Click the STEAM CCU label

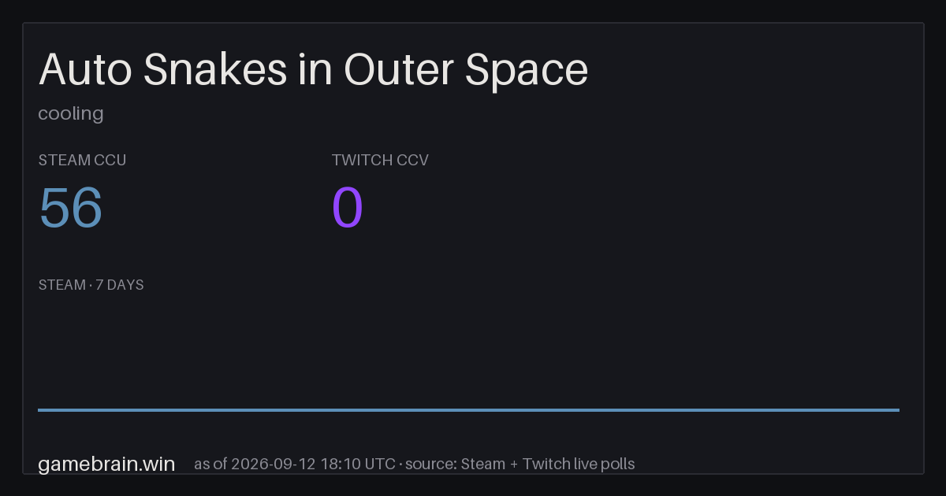click(82, 160)
